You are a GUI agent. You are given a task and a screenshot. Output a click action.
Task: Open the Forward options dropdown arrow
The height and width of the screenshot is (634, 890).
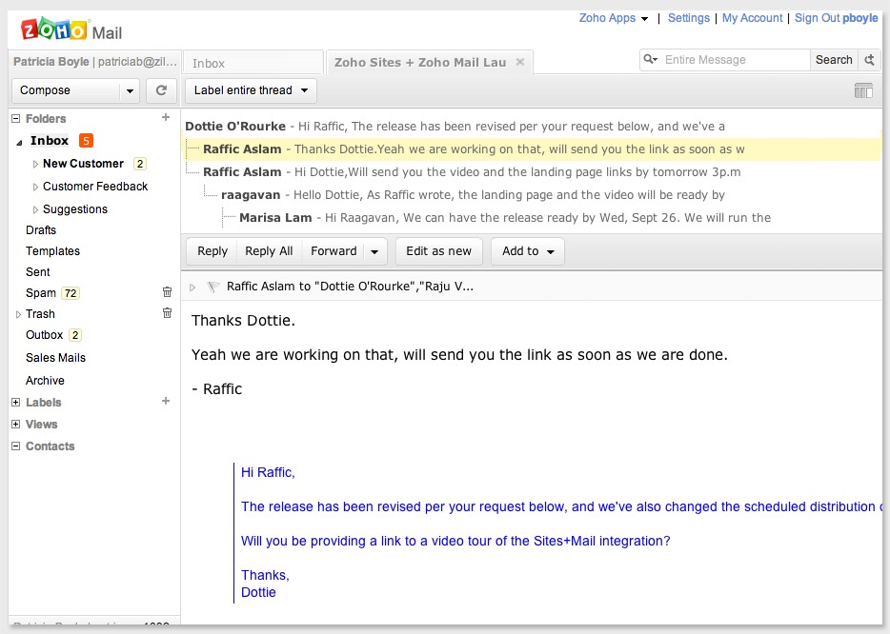(374, 252)
